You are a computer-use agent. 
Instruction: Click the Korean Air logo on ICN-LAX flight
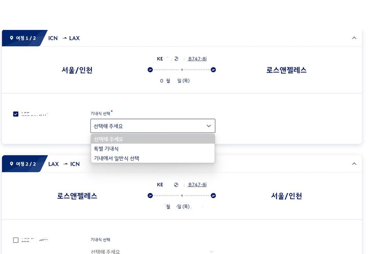pos(176,59)
